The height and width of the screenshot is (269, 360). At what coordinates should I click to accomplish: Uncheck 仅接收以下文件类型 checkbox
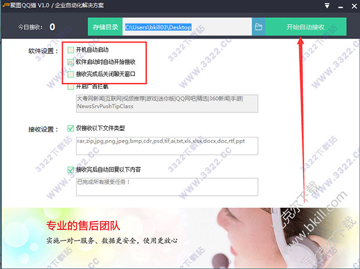71,128
